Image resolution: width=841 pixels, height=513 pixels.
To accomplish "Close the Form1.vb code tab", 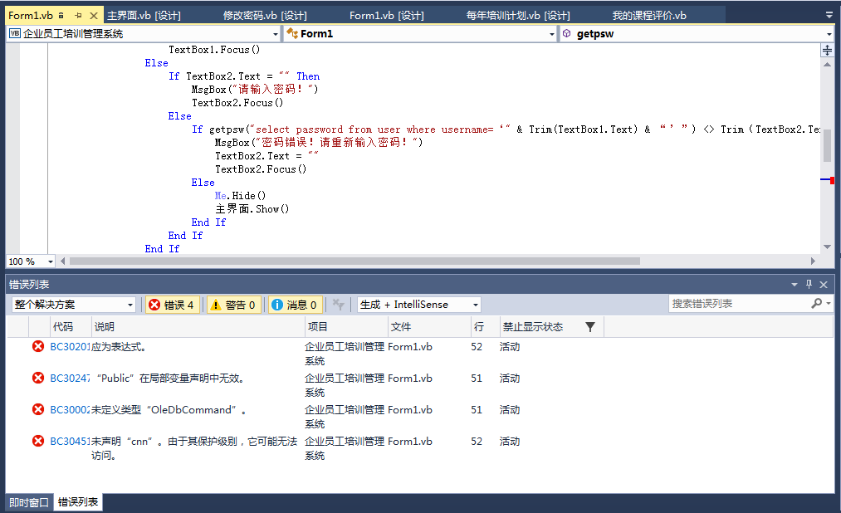I will coord(94,16).
